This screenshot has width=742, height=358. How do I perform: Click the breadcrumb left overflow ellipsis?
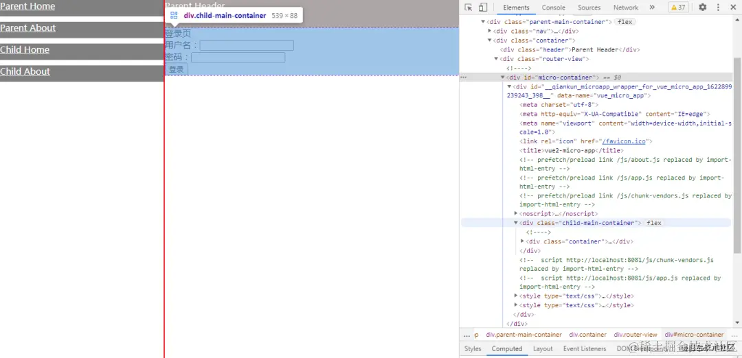click(x=467, y=335)
